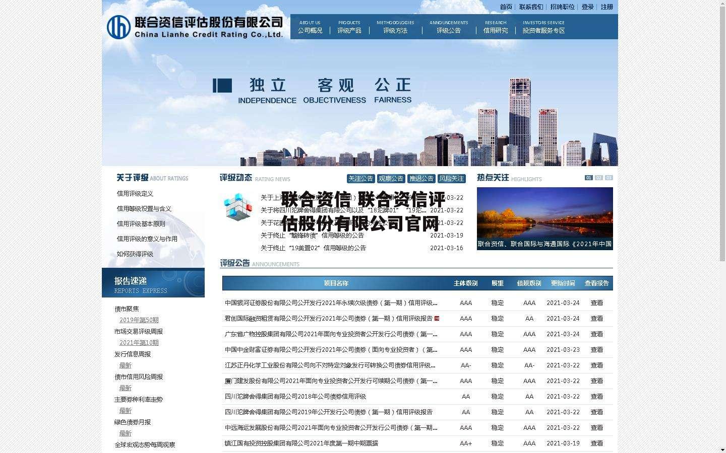The image size is (726, 453).
Task: Open 信用评级的意义与作用 link
Action: pos(147,239)
